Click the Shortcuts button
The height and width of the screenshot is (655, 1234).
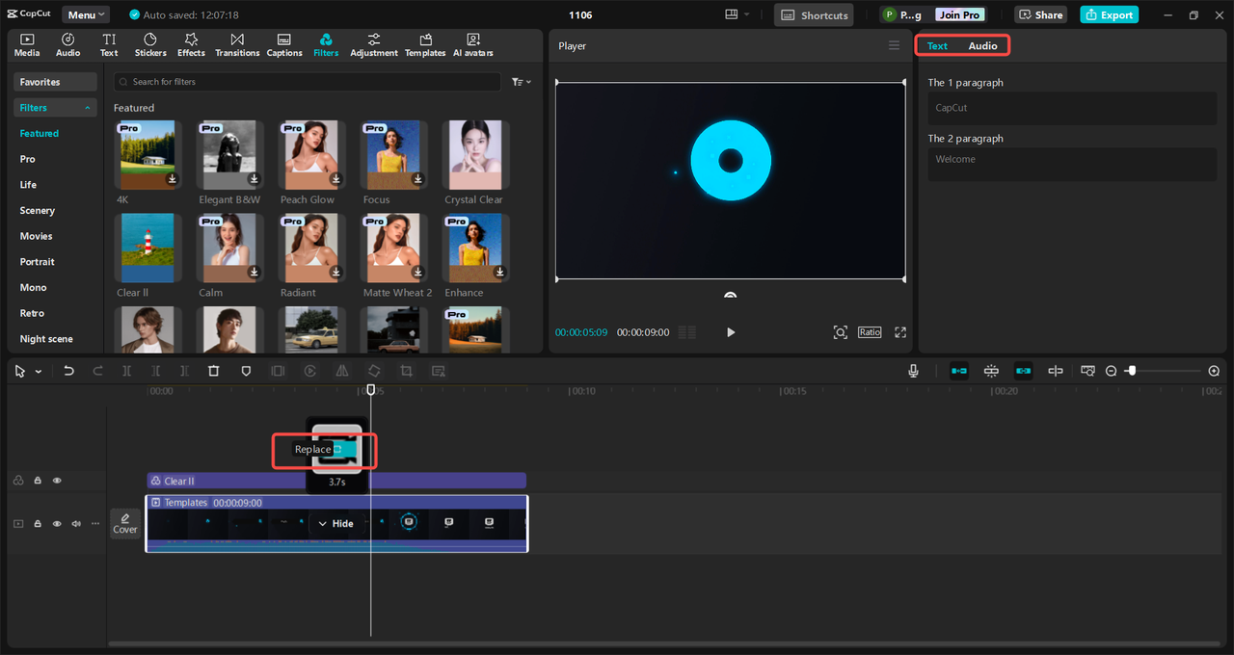coord(814,15)
